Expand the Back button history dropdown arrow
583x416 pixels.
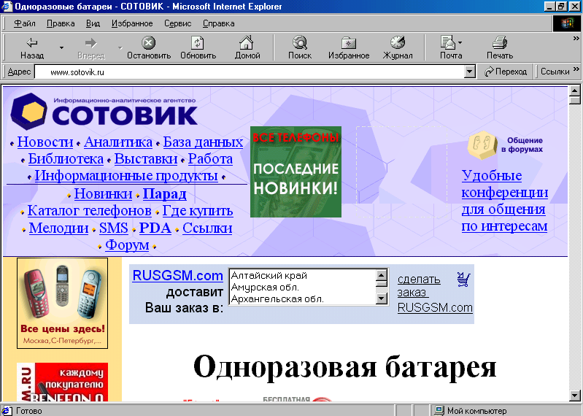point(61,47)
